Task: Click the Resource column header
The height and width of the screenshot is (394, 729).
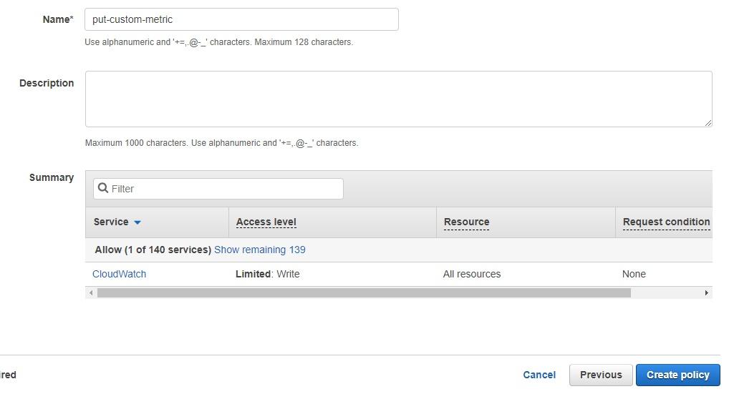Action: pyautogui.click(x=466, y=222)
